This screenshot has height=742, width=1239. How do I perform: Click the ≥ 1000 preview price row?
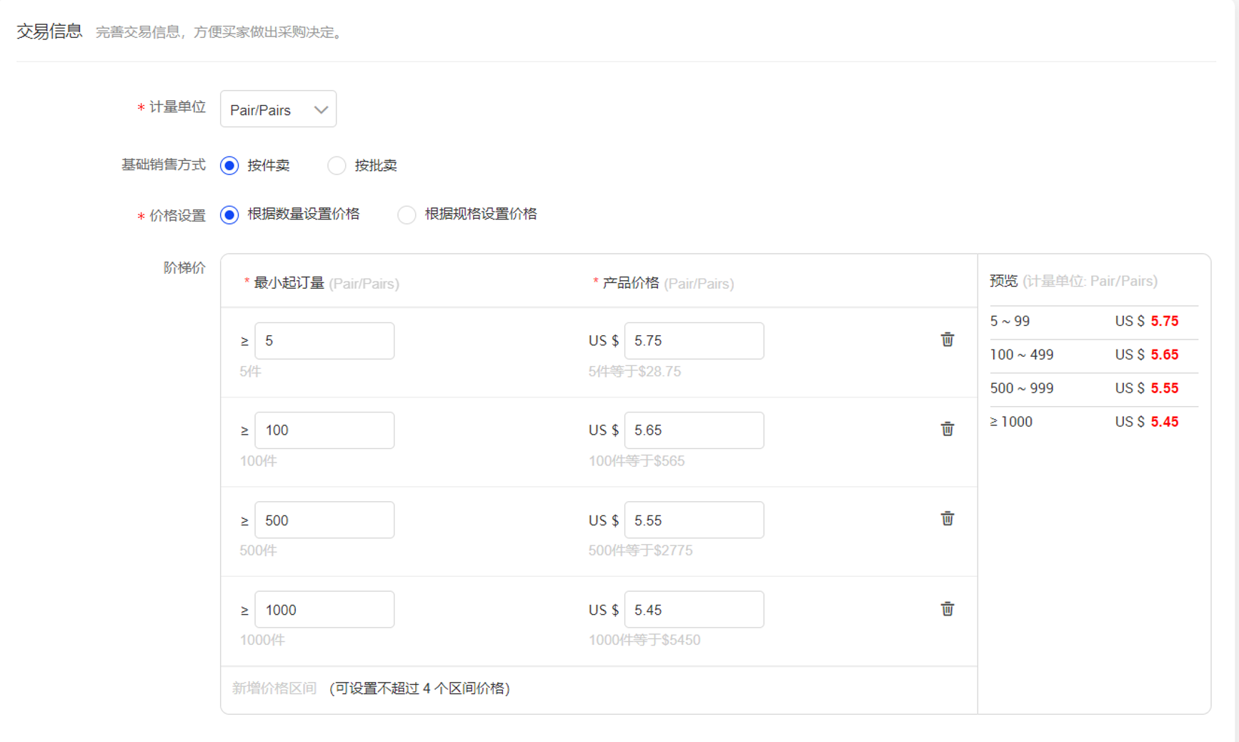1093,422
